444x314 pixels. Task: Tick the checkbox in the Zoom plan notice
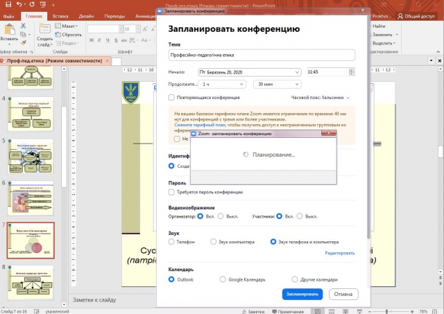pyautogui.click(x=177, y=139)
